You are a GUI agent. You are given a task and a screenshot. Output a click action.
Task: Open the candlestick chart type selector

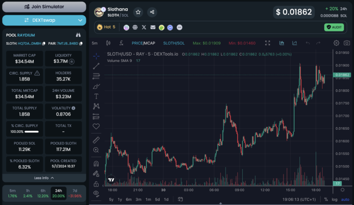[108, 43]
